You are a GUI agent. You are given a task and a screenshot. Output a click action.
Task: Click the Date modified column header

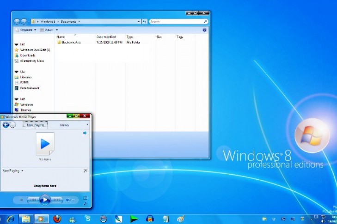105,37
